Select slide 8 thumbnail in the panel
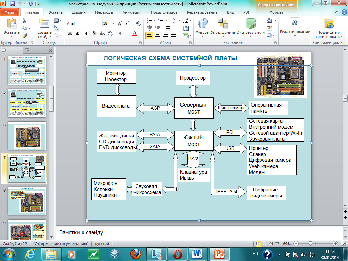The image size is (348, 261). [x=27, y=201]
